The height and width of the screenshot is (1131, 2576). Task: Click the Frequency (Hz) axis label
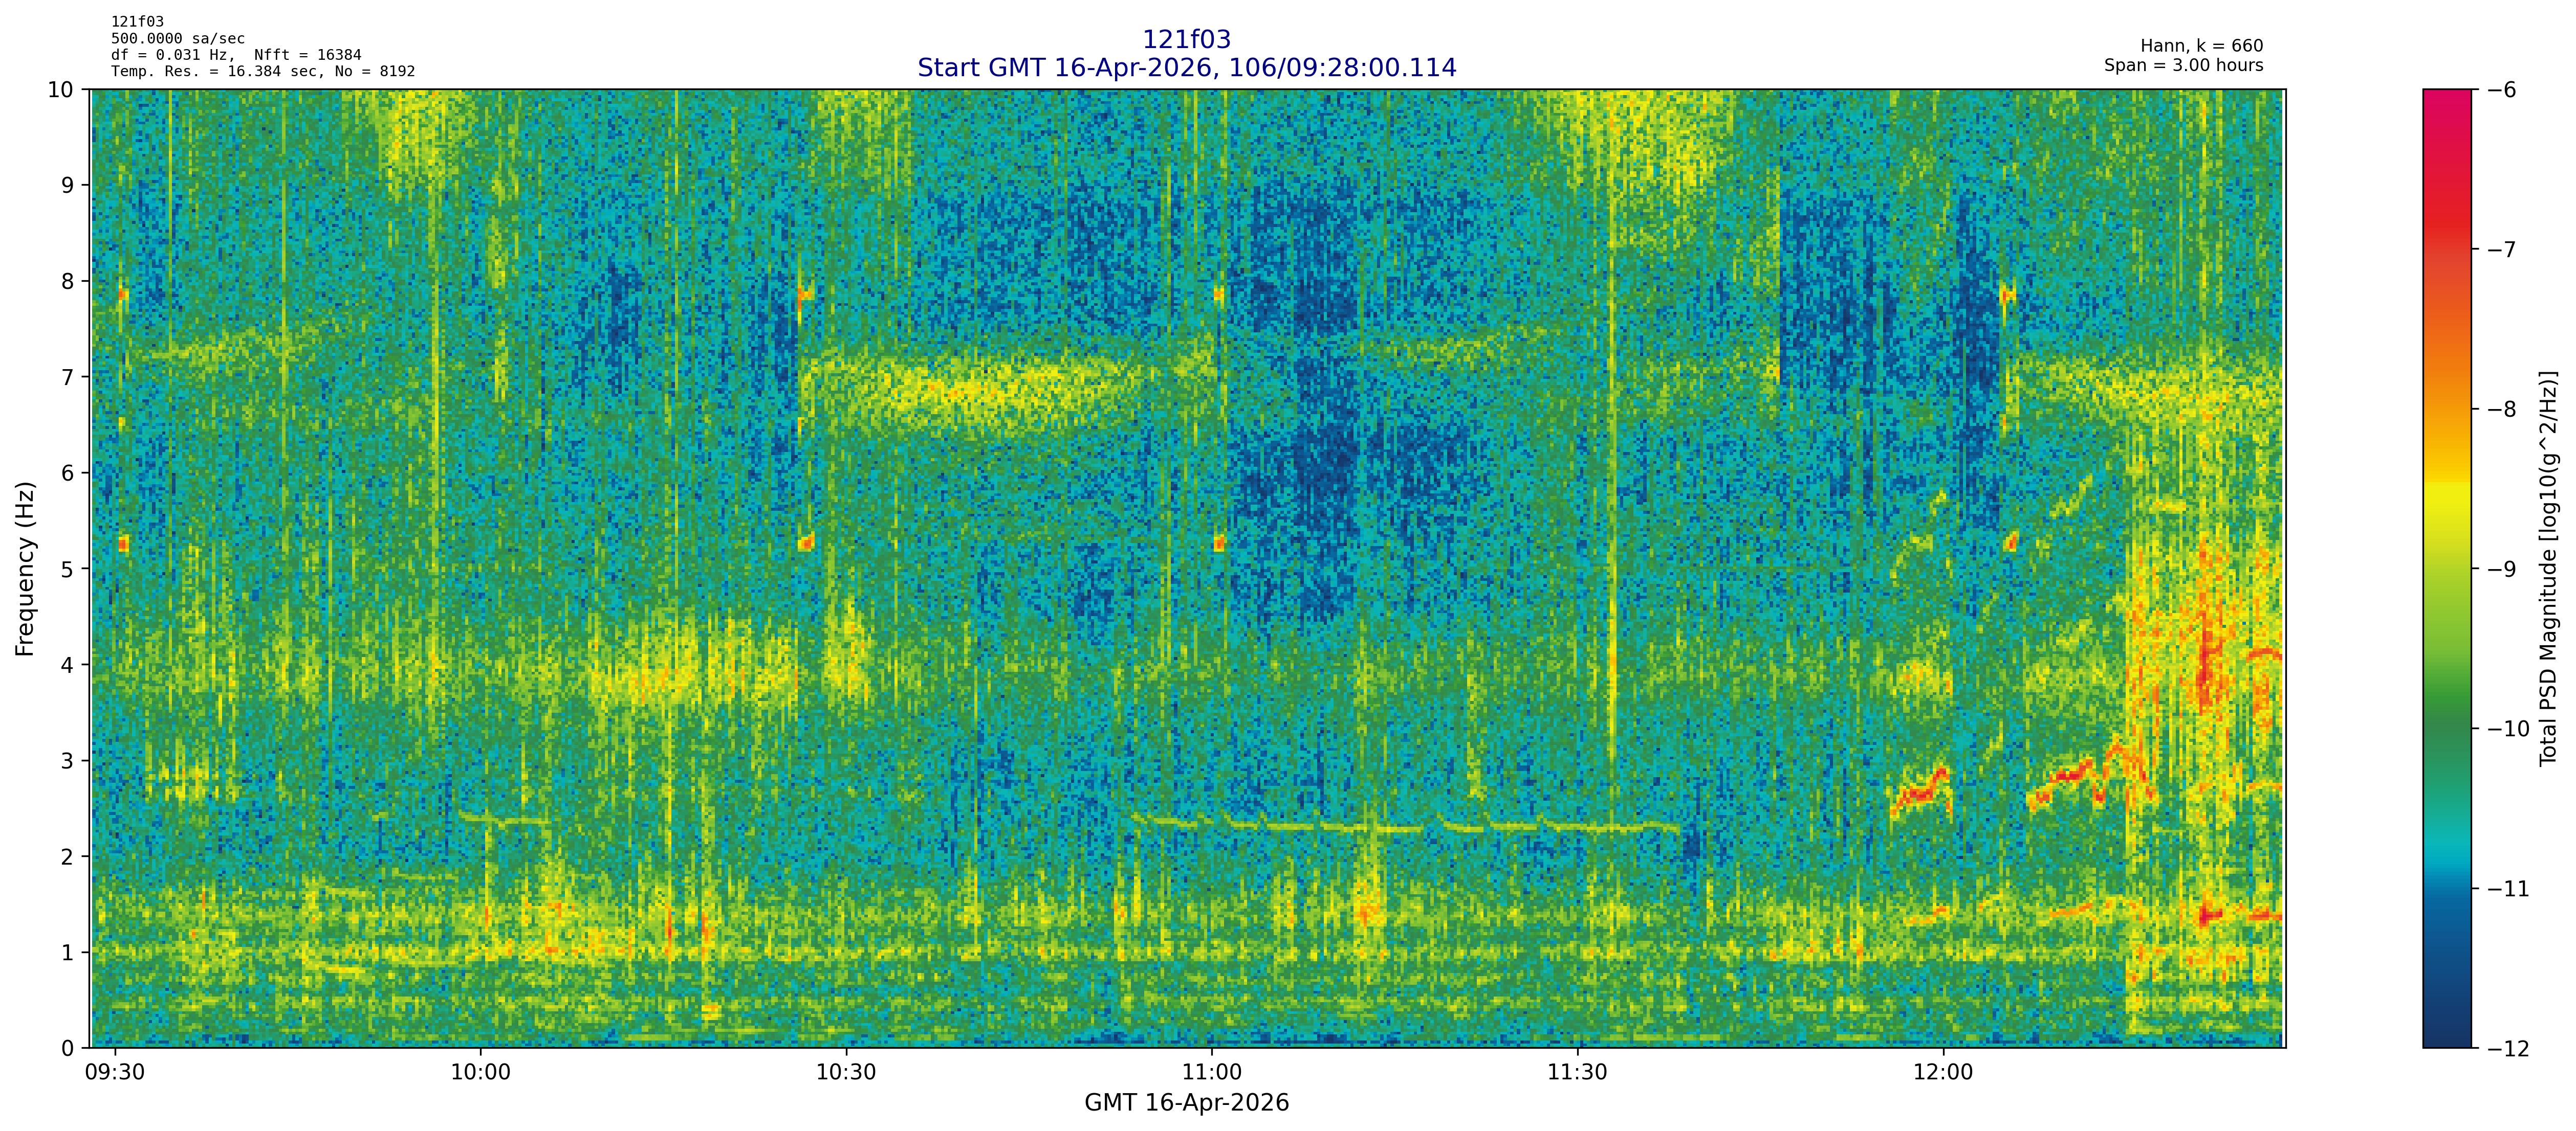(x=26, y=569)
